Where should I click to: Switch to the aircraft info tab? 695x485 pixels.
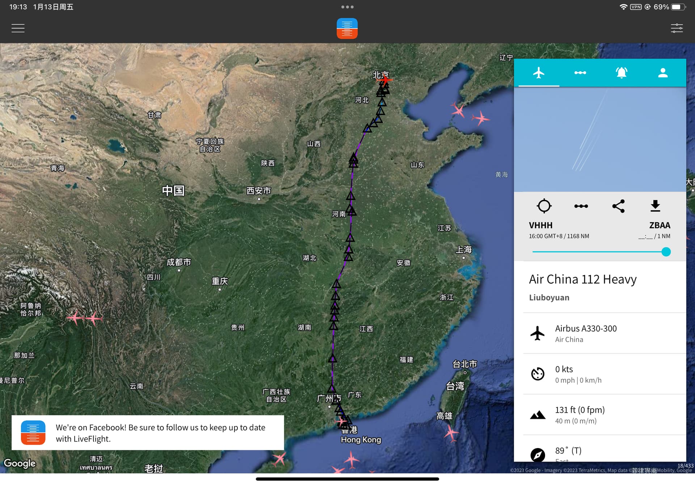(x=539, y=73)
